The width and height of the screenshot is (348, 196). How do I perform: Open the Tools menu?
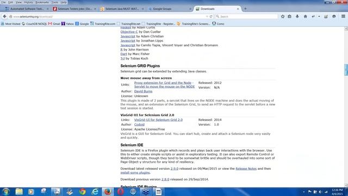click(x=54, y=2)
